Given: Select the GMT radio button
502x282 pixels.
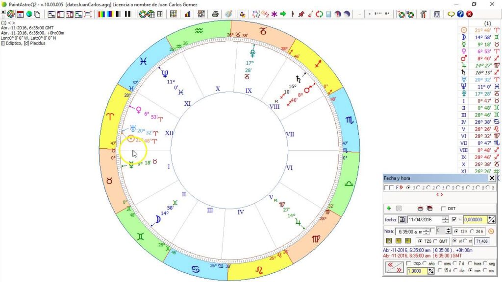Looking at the screenshot, I should click(436, 241).
